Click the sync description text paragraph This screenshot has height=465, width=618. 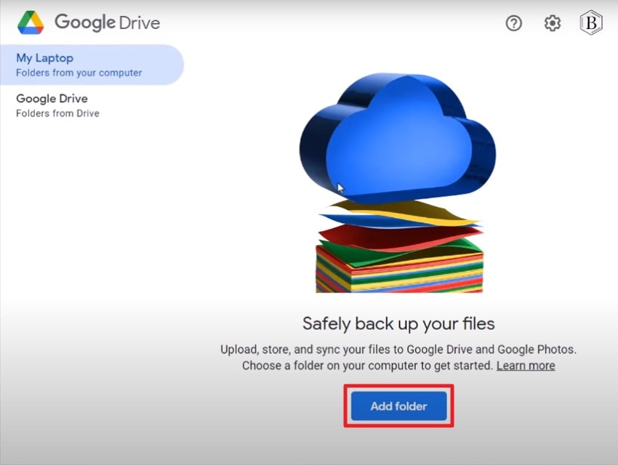pos(398,357)
